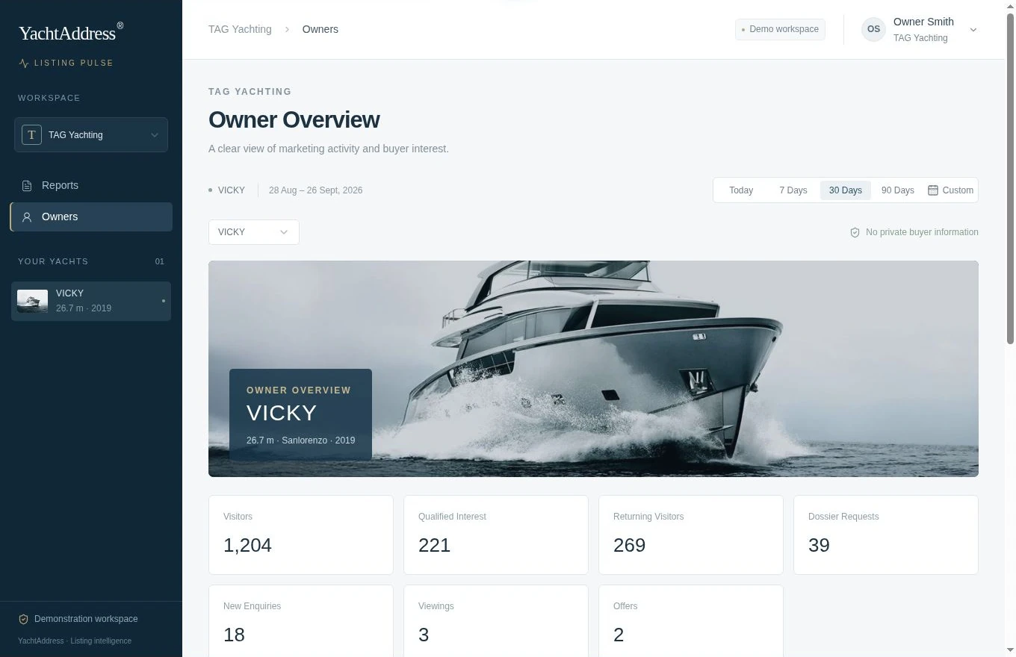Click the Your Yachts count 01
This screenshot has width=1016, height=657.
tap(159, 261)
